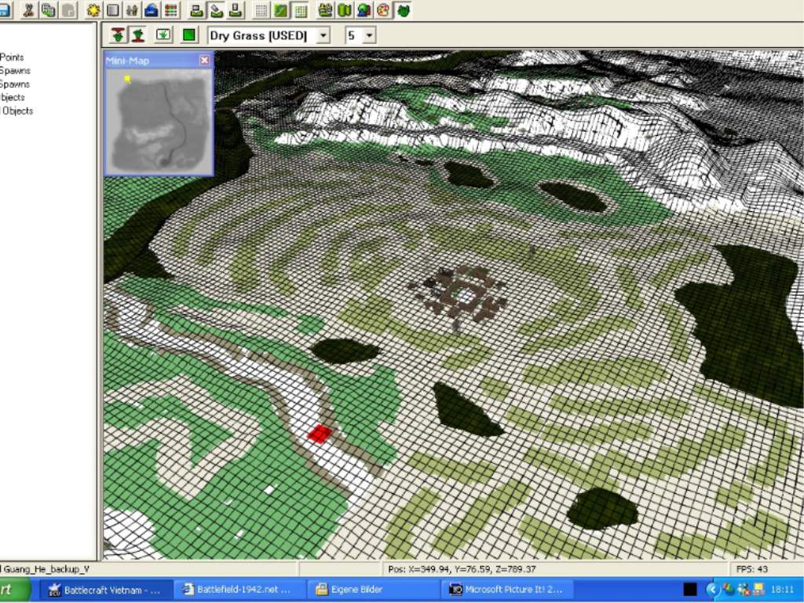Viewport: 804px width, 603px height.
Task: Click the red-topped plant brush icon
Action: tap(118, 35)
